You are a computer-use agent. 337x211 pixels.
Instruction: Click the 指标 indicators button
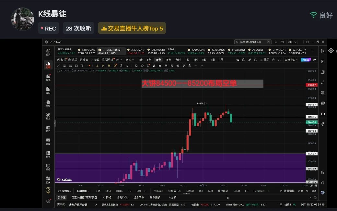tap(62, 60)
